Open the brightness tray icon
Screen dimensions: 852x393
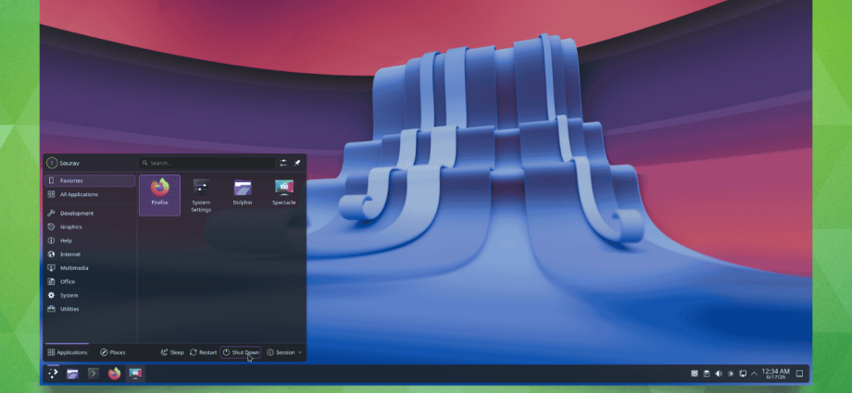(731, 374)
